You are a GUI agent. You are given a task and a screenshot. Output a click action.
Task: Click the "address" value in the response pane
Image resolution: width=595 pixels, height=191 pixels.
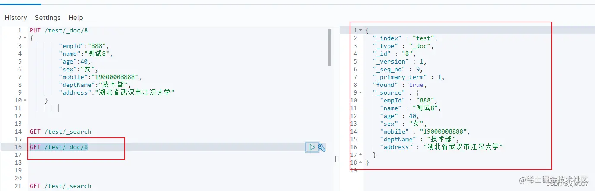tap(463, 147)
